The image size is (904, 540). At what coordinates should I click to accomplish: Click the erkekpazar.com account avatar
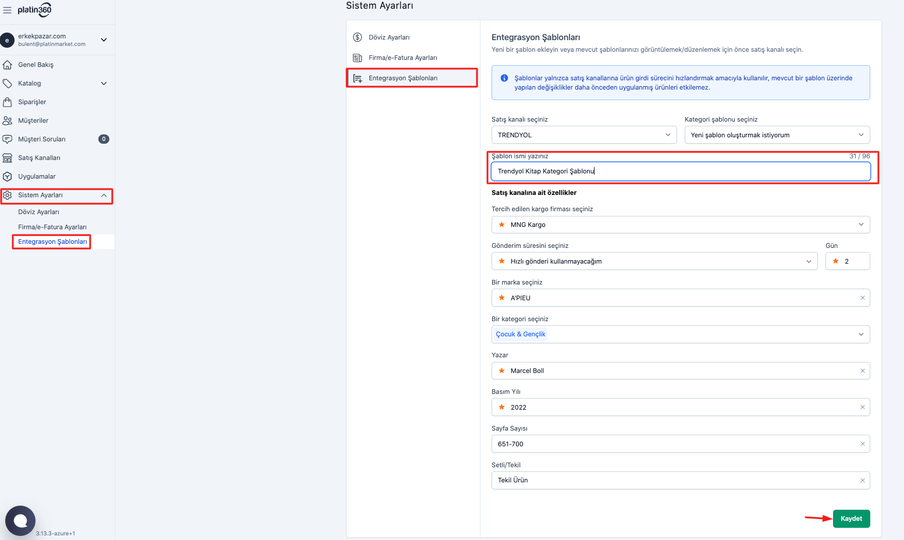pyautogui.click(x=7, y=40)
